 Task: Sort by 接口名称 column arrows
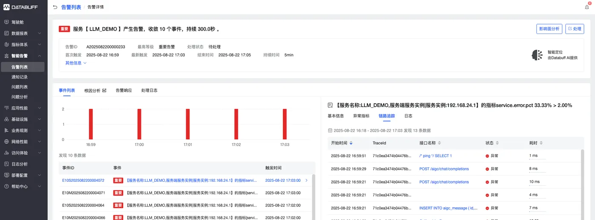[439, 143]
